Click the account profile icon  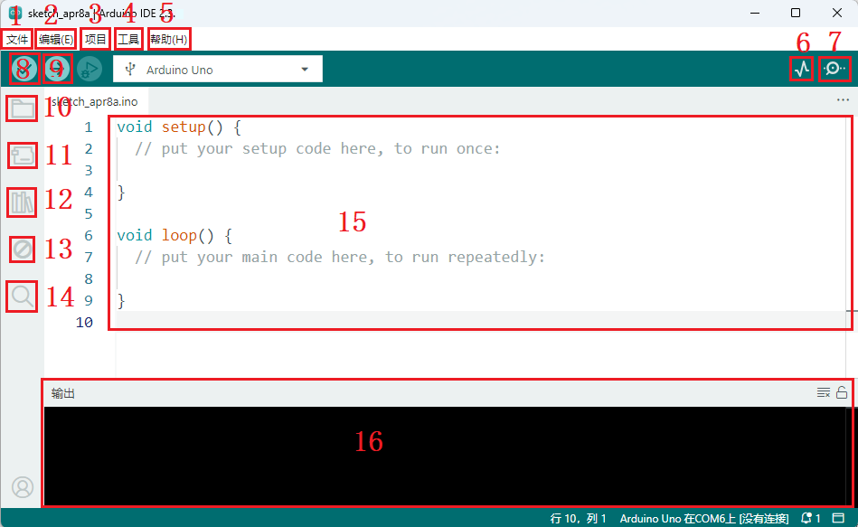23,487
